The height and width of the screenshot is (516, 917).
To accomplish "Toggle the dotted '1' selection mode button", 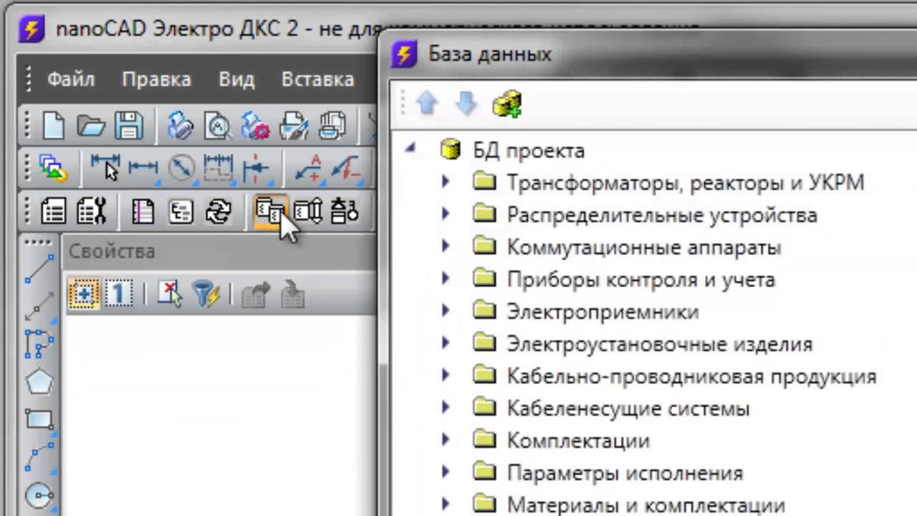I will click(x=119, y=295).
